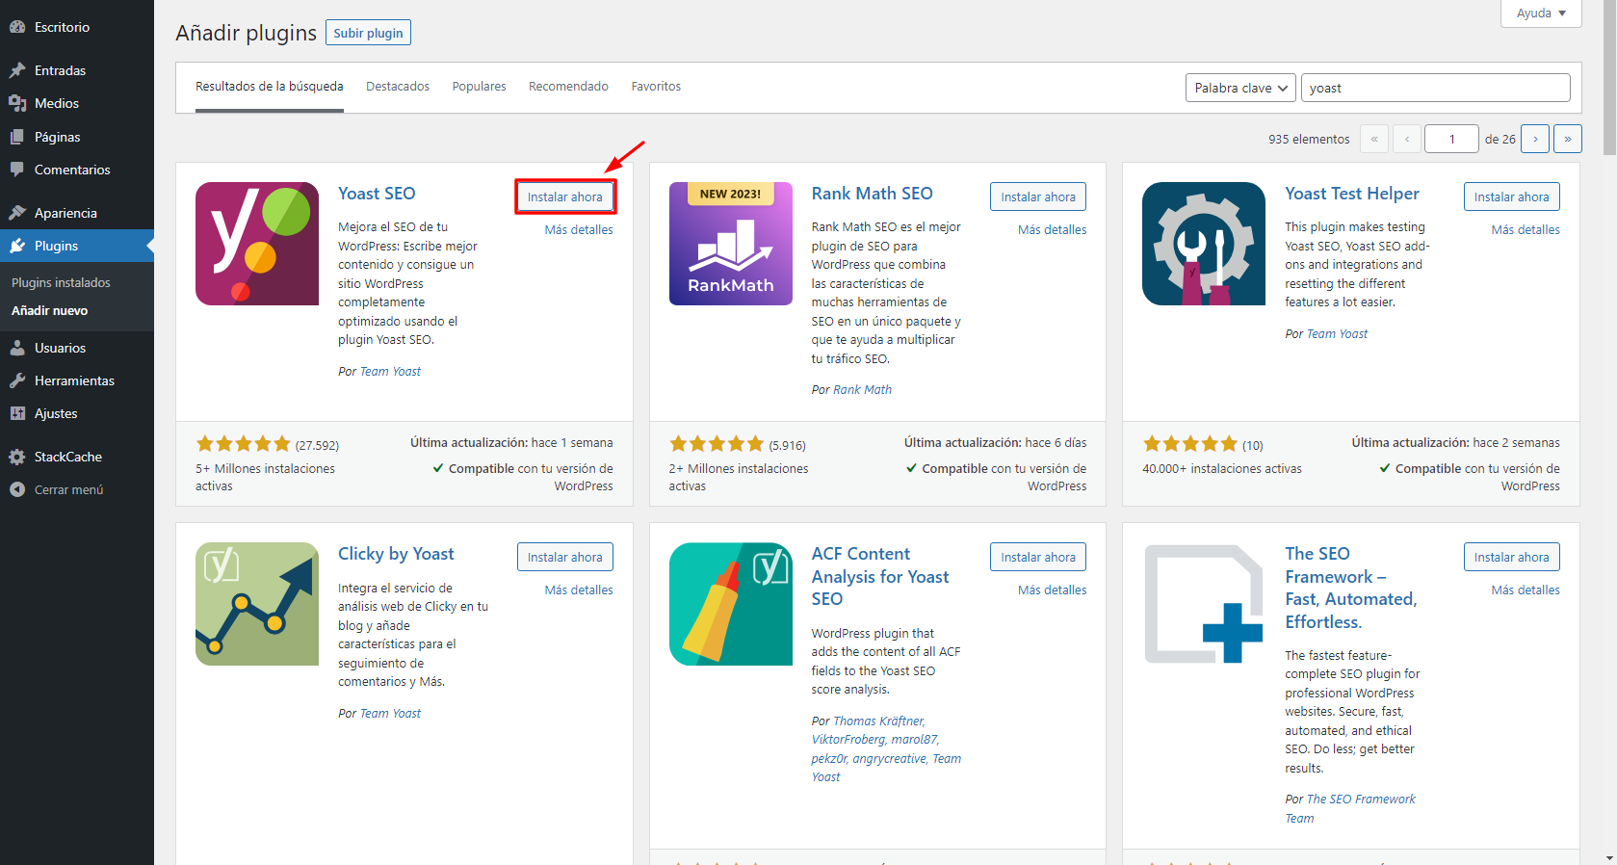Click the current page number field
This screenshot has height=865, width=1617.
tap(1451, 139)
